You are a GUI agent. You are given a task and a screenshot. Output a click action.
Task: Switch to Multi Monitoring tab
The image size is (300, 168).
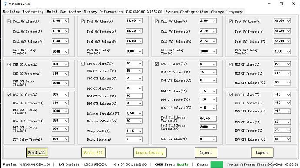point(64,12)
